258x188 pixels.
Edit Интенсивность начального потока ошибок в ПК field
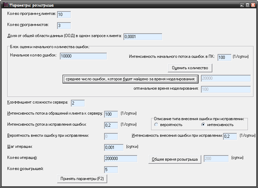pos(224,57)
